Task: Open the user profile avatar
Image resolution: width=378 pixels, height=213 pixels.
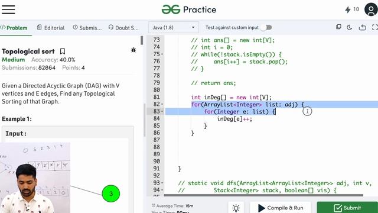Action: pos(371,9)
